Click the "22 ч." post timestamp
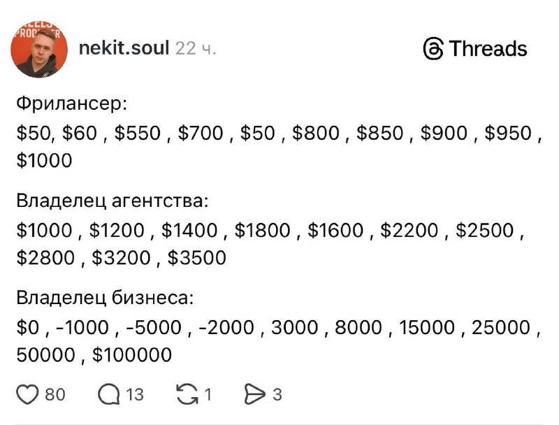 pyautogui.click(x=196, y=49)
